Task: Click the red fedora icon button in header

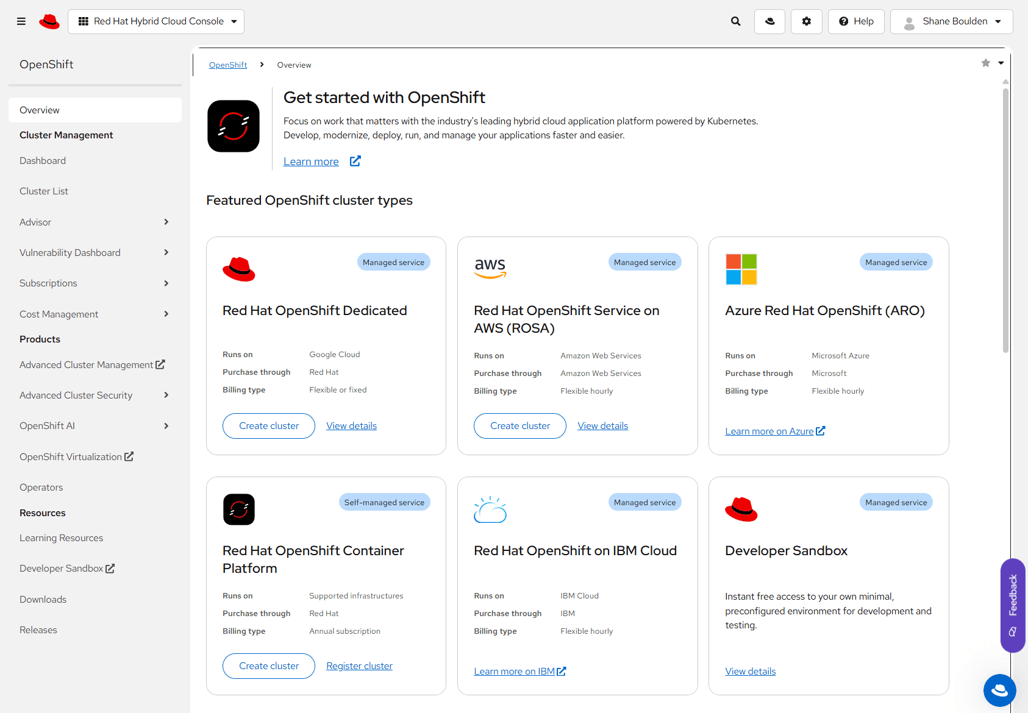Action: pyautogui.click(x=769, y=21)
